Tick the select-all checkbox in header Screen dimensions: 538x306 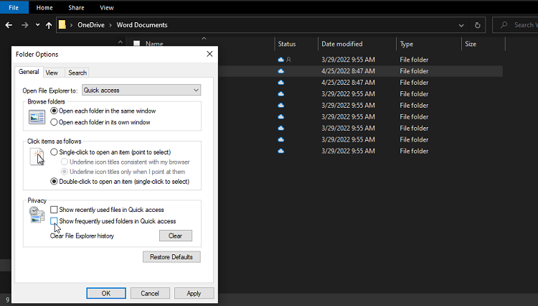click(x=136, y=43)
